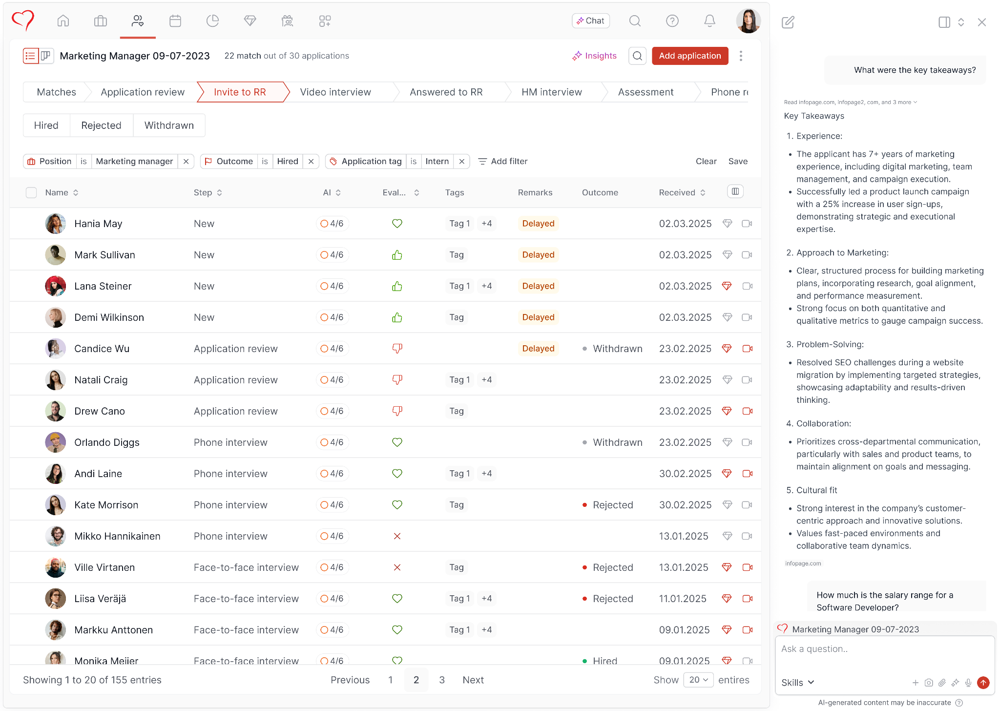This screenshot has width=1000, height=711.
Task: Switch to the list view toggle
Action: [30, 56]
